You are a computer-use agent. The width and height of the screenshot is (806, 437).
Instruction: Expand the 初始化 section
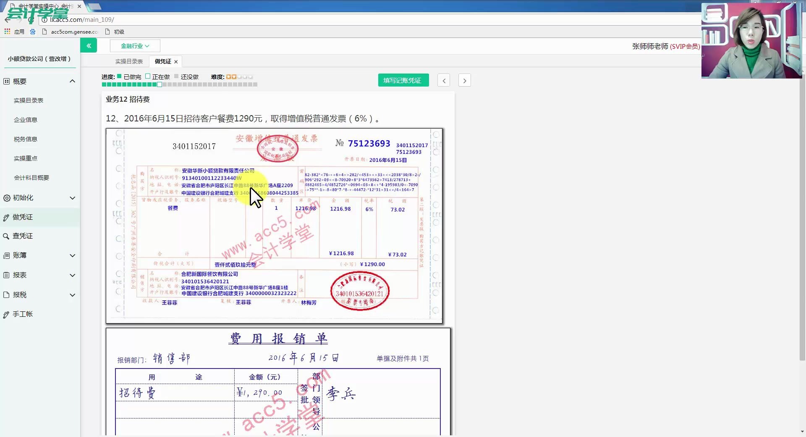point(72,198)
